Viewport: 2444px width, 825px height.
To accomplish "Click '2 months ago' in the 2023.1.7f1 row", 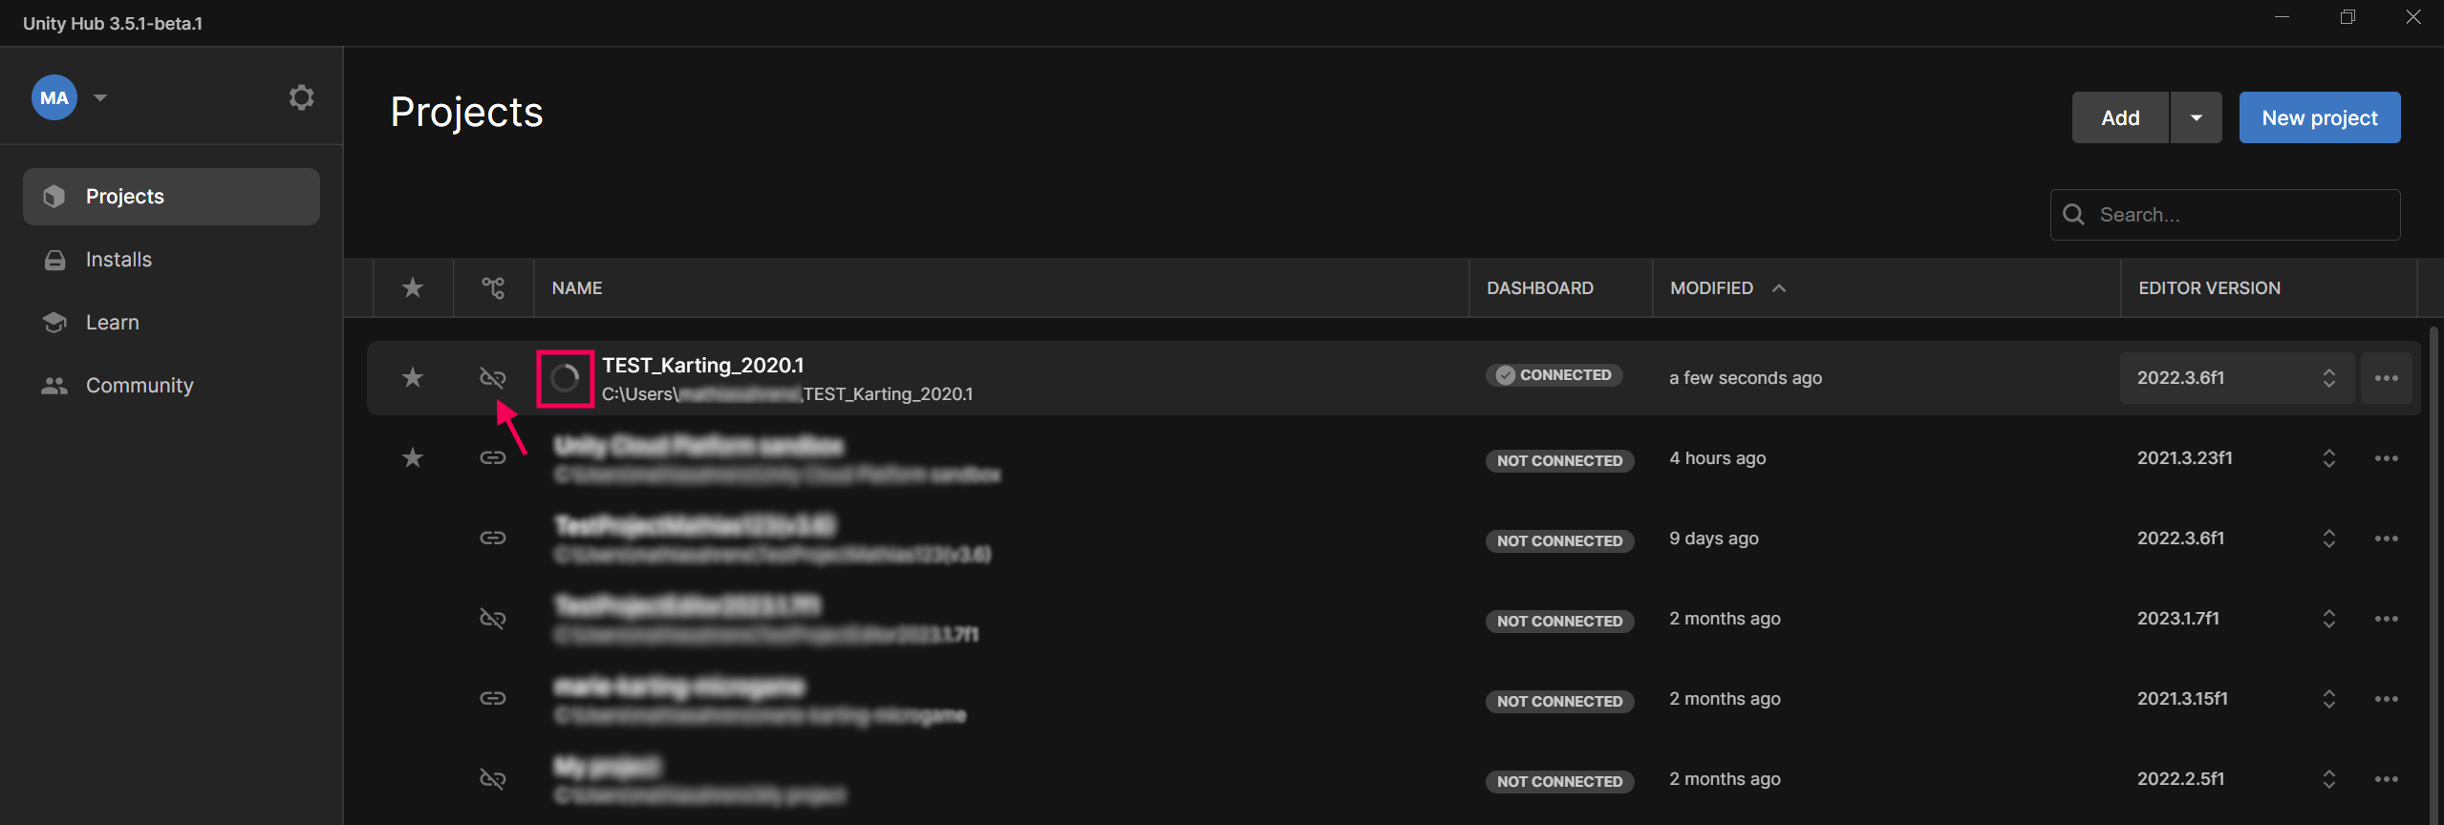I will (1725, 619).
